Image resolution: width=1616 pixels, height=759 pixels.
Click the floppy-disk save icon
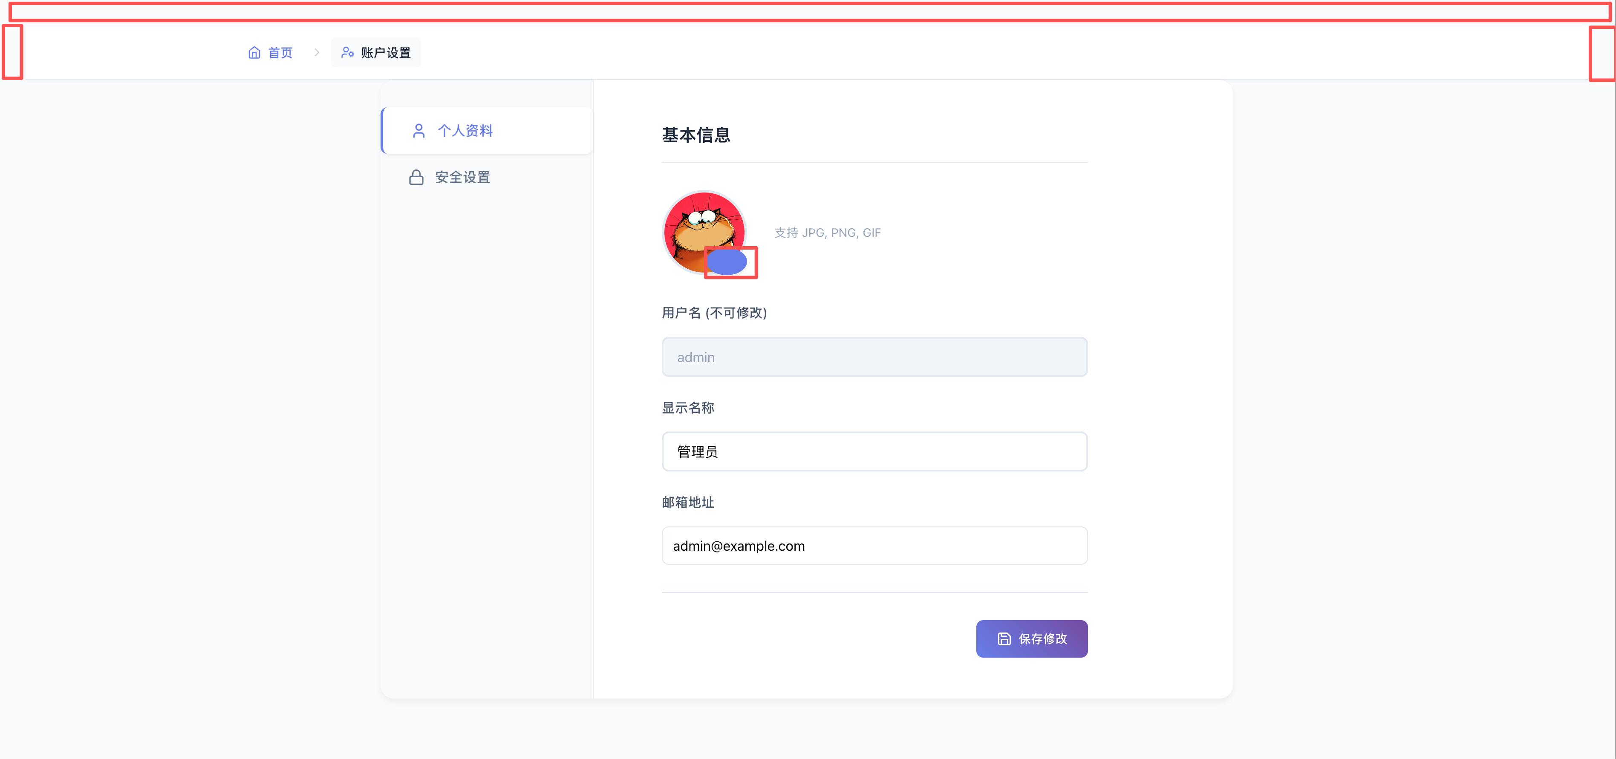pos(1004,638)
